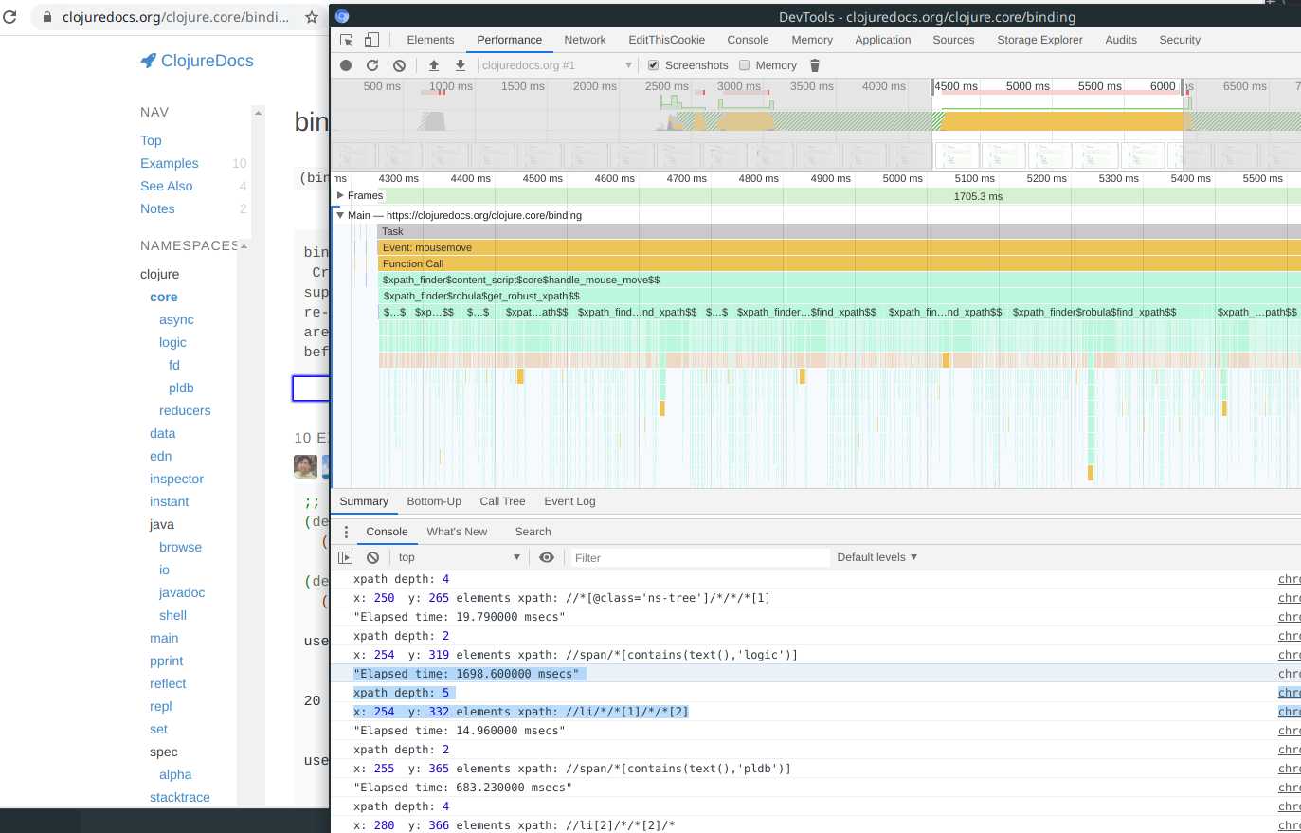Click the 'Elapsed time: 1698.600000 msecs' log line
This screenshot has width=1301, height=833.
tap(466, 674)
